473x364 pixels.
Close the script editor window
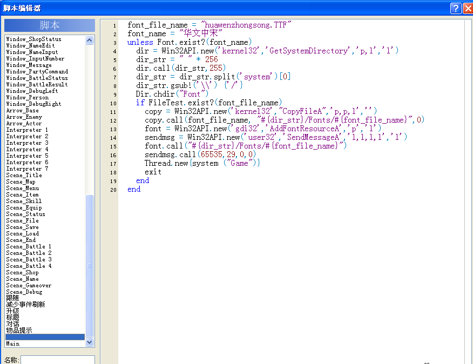[468, 8]
